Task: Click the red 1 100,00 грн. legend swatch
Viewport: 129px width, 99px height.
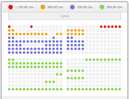Action: click(11, 7)
